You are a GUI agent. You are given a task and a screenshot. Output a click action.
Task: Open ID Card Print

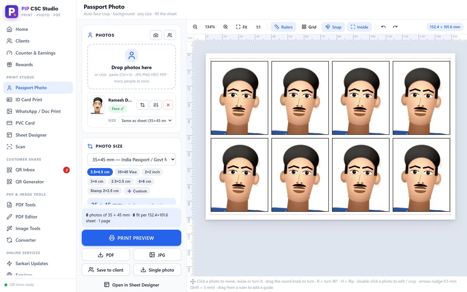coord(38,100)
